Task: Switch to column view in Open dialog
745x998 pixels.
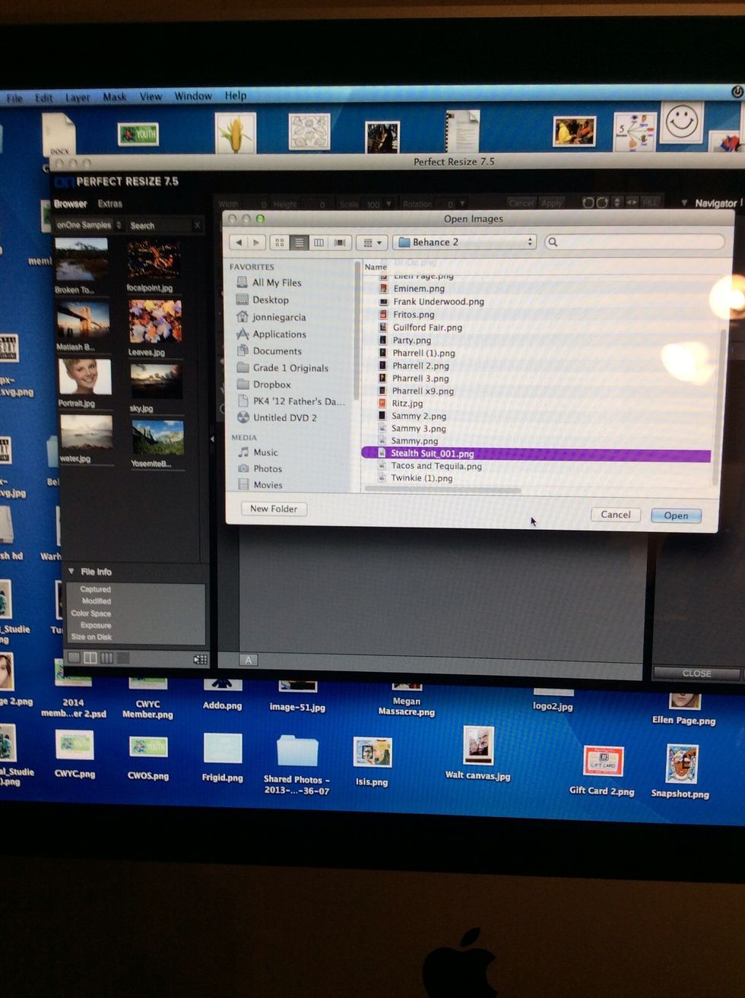Action: coord(319,242)
